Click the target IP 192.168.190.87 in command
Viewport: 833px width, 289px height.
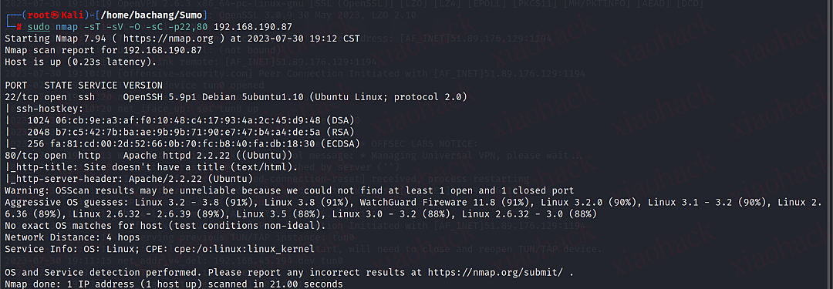(x=252, y=26)
